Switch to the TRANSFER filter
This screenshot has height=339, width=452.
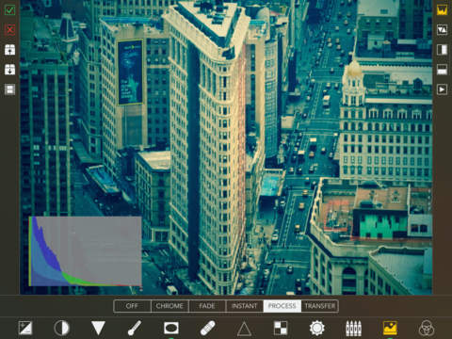[x=319, y=306]
